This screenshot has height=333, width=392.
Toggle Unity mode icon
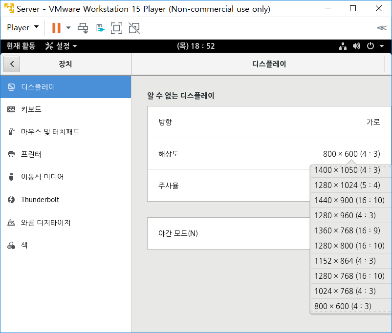[x=134, y=28]
